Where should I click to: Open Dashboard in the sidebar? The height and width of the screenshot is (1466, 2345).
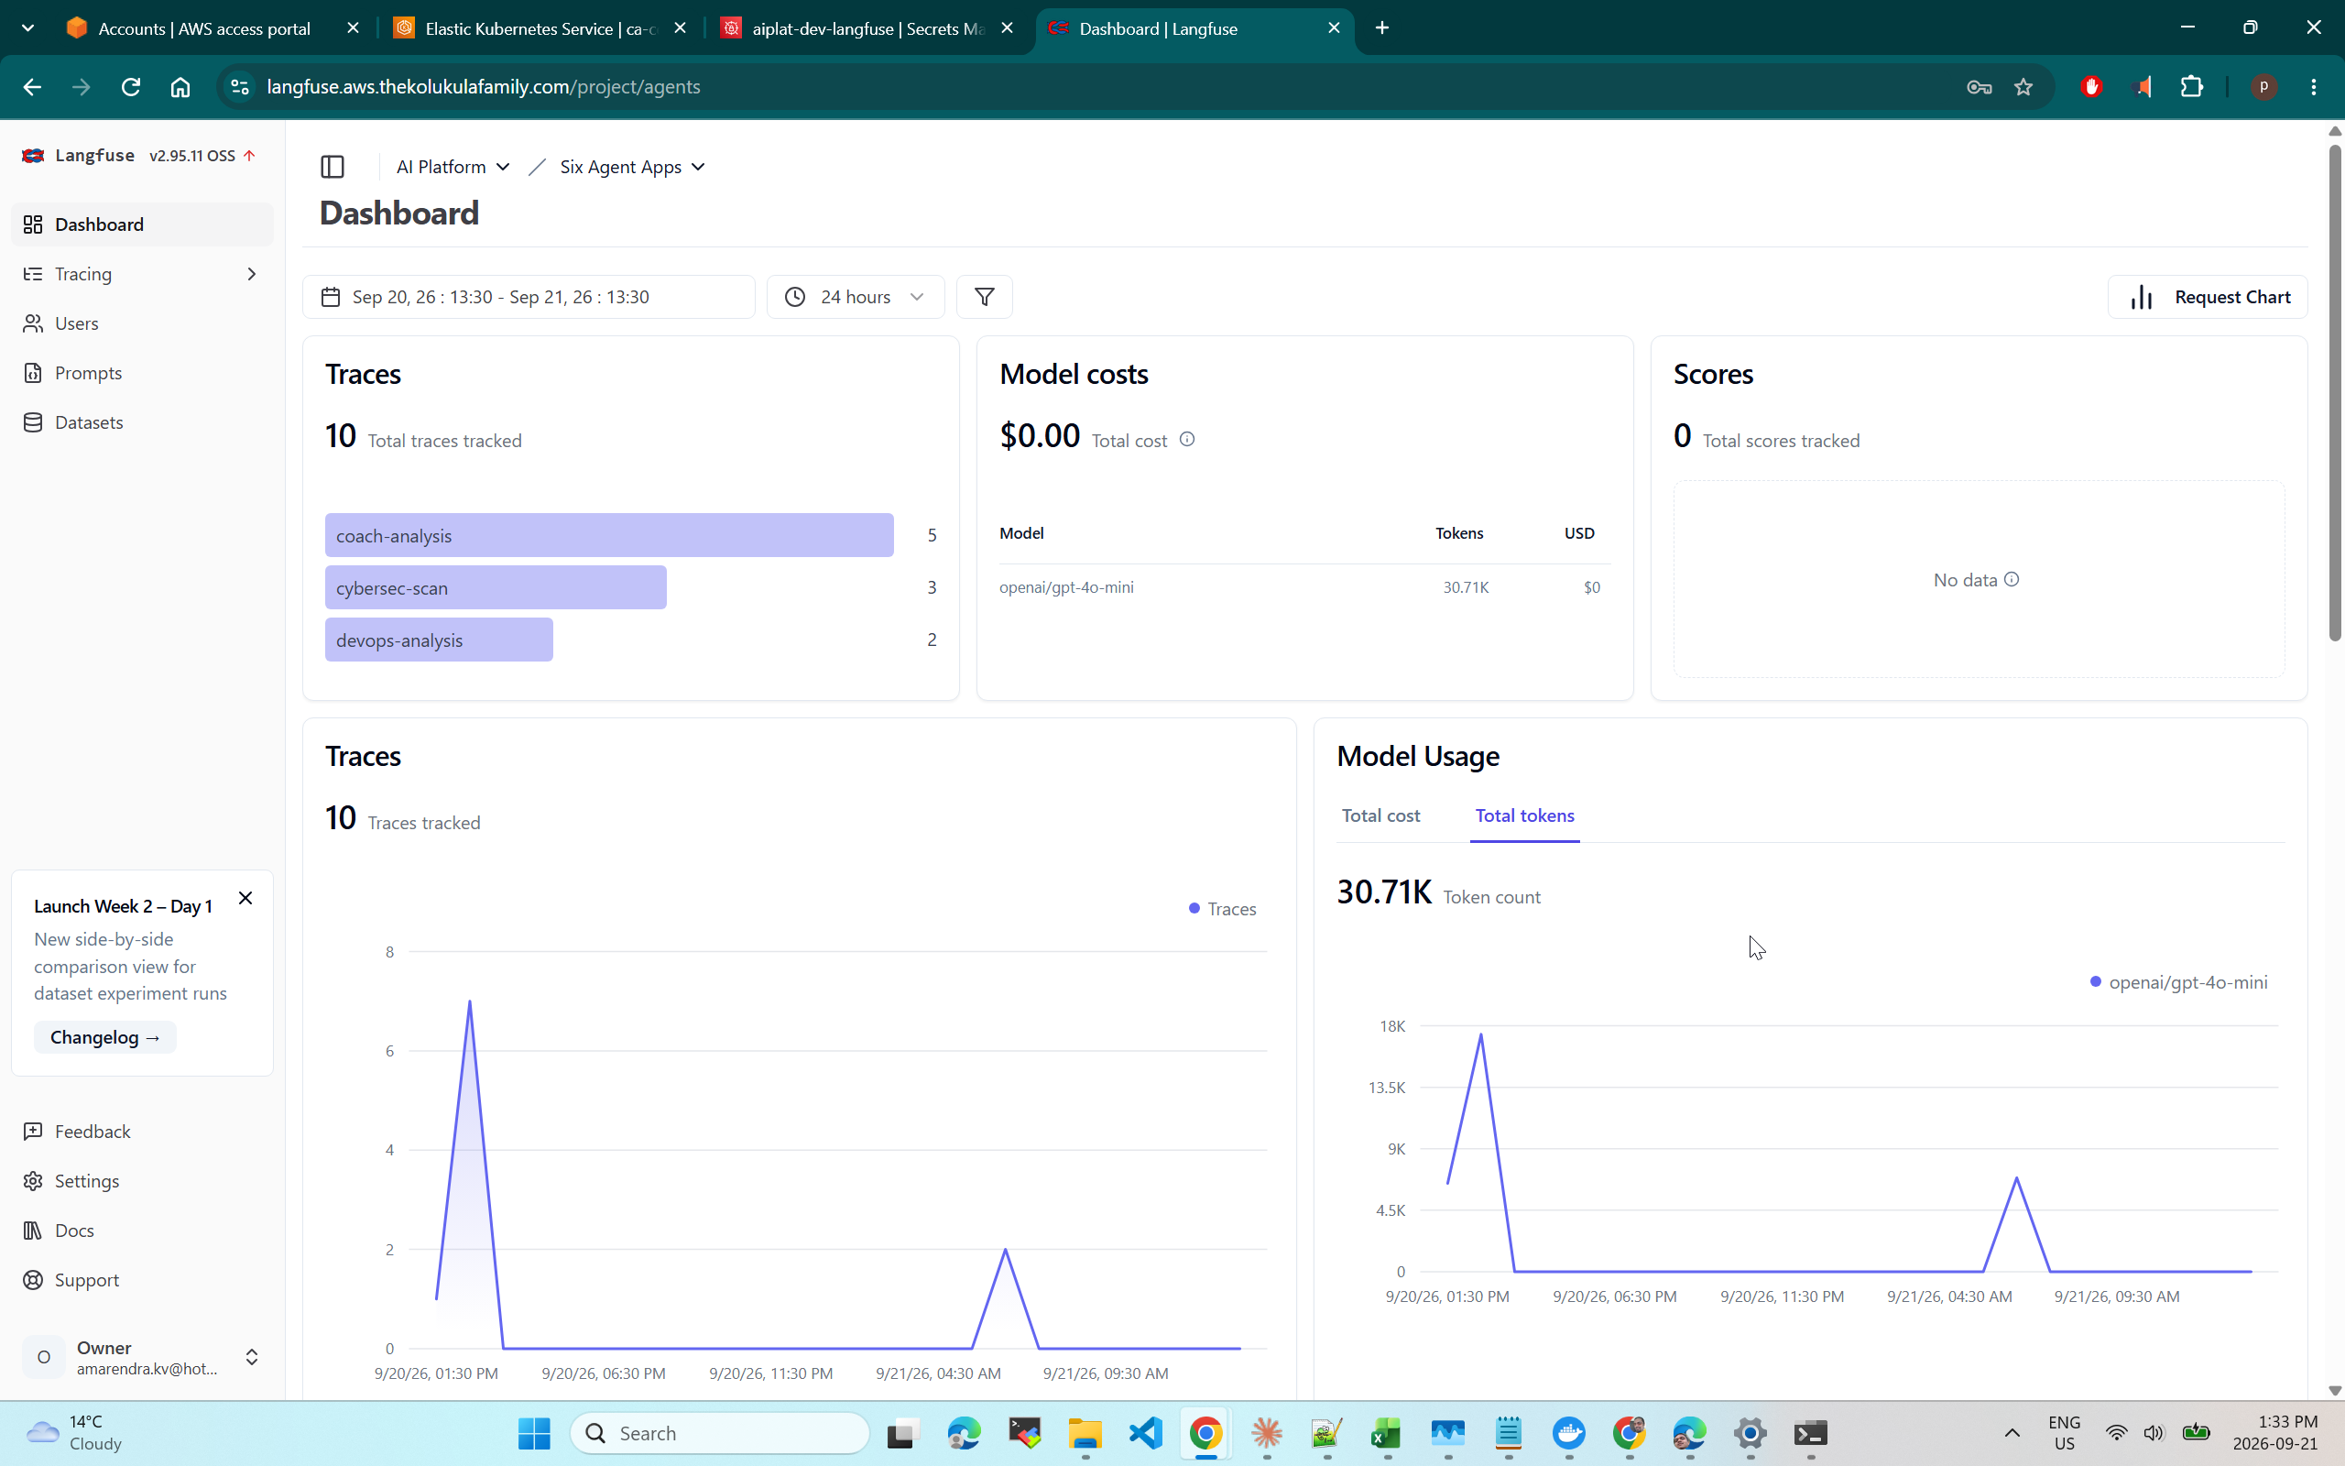coord(143,224)
